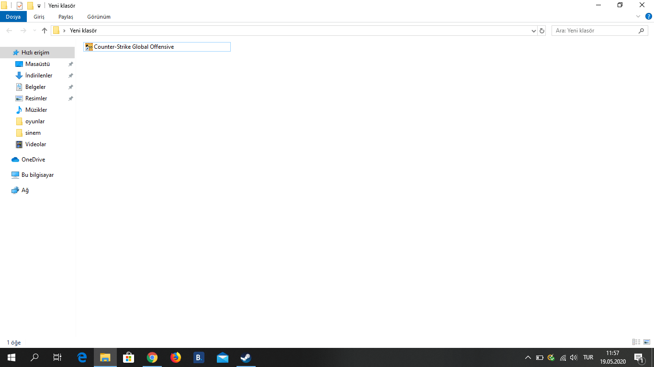The width and height of the screenshot is (654, 367).
Task: Switch to large icons view in status bar
Action: [647, 342]
